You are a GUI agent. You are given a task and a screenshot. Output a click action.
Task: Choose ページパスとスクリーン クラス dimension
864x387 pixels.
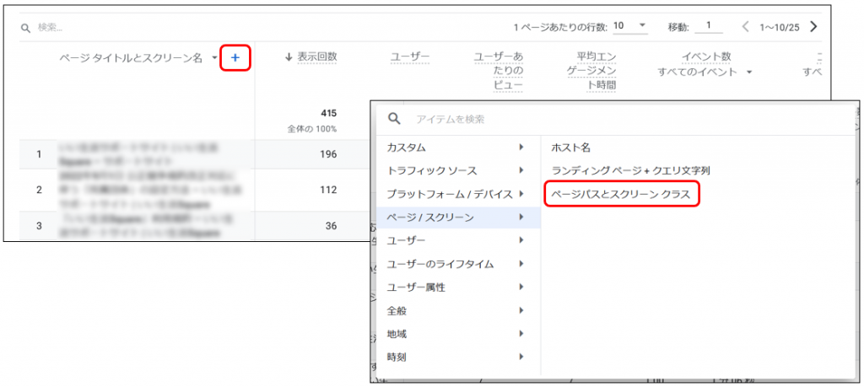[620, 194]
